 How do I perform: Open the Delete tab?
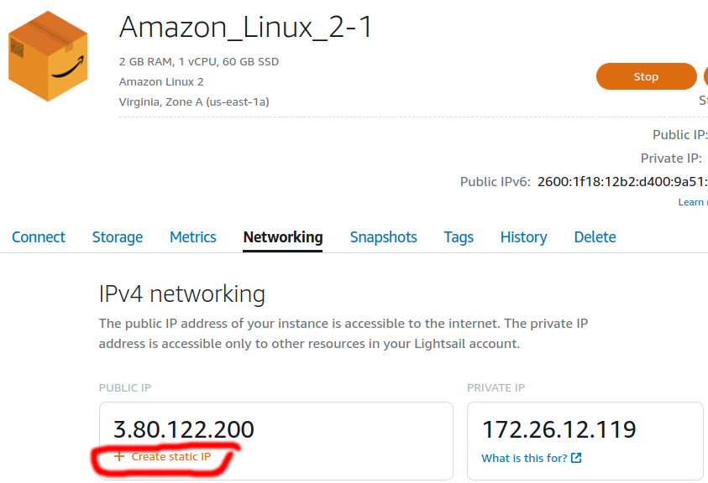tap(595, 236)
